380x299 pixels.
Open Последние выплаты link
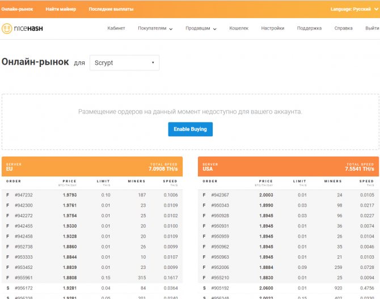coord(111,9)
